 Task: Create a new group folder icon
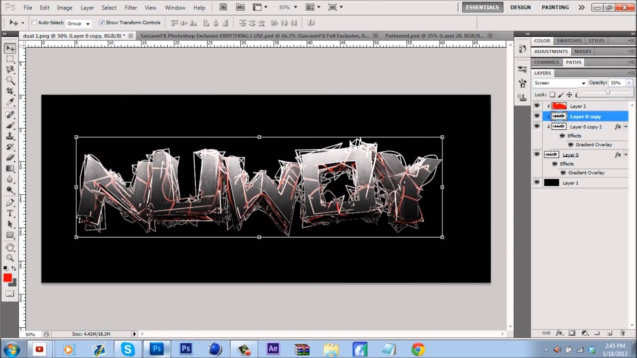click(597, 333)
